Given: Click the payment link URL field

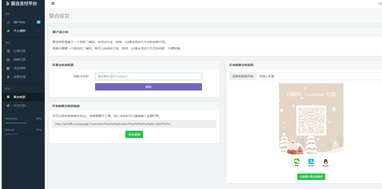Looking at the screenshot, I should (x=134, y=124).
